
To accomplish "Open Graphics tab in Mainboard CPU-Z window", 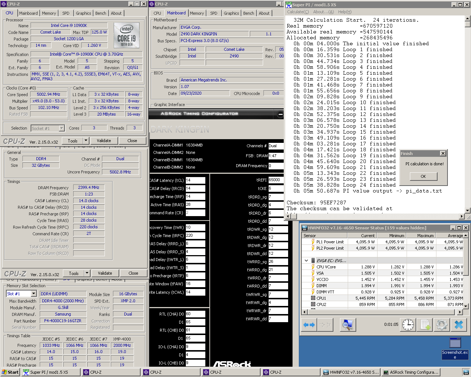I will (231, 13).
